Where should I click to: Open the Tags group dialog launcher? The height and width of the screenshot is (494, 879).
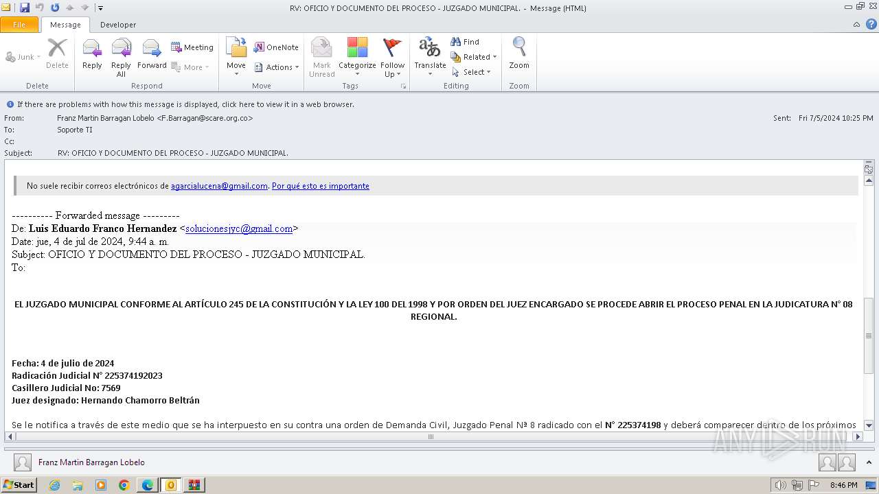point(404,86)
